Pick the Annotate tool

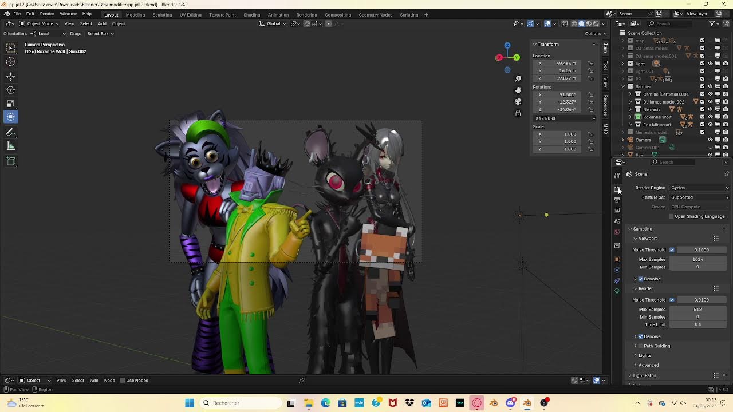coord(11,132)
